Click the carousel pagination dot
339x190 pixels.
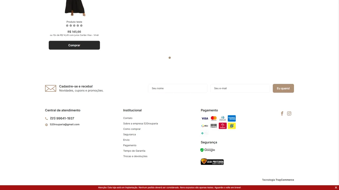170,58
